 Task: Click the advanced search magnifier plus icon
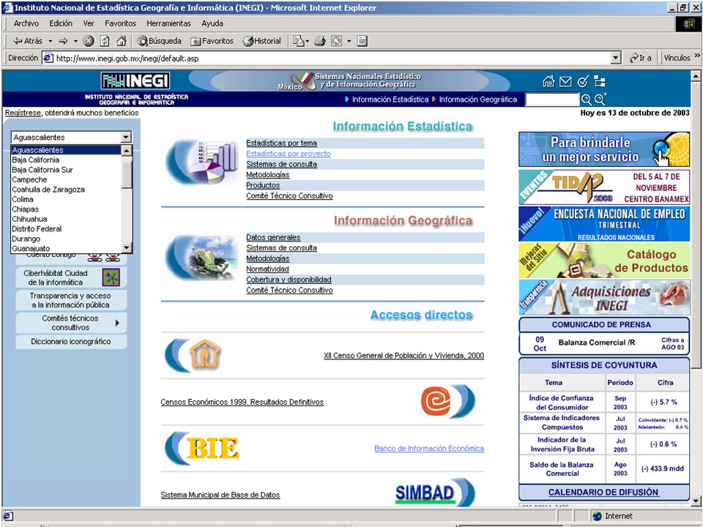(x=600, y=99)
